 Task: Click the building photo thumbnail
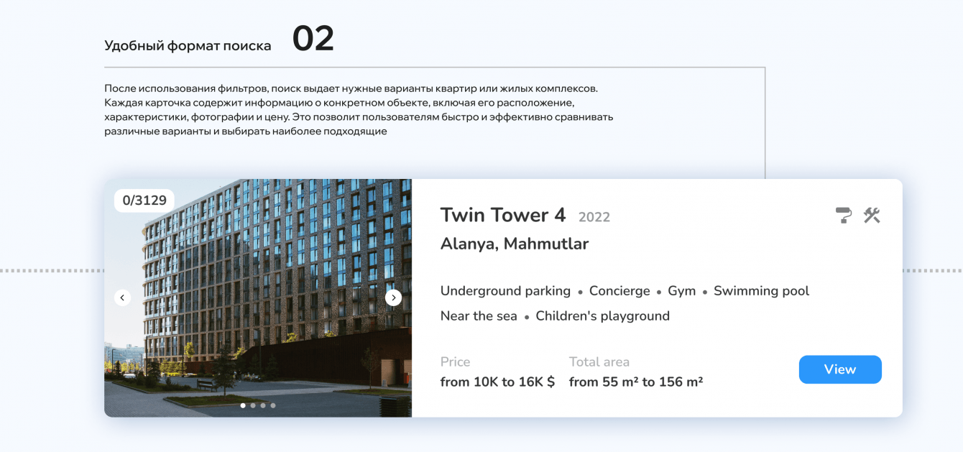[258, 298]
